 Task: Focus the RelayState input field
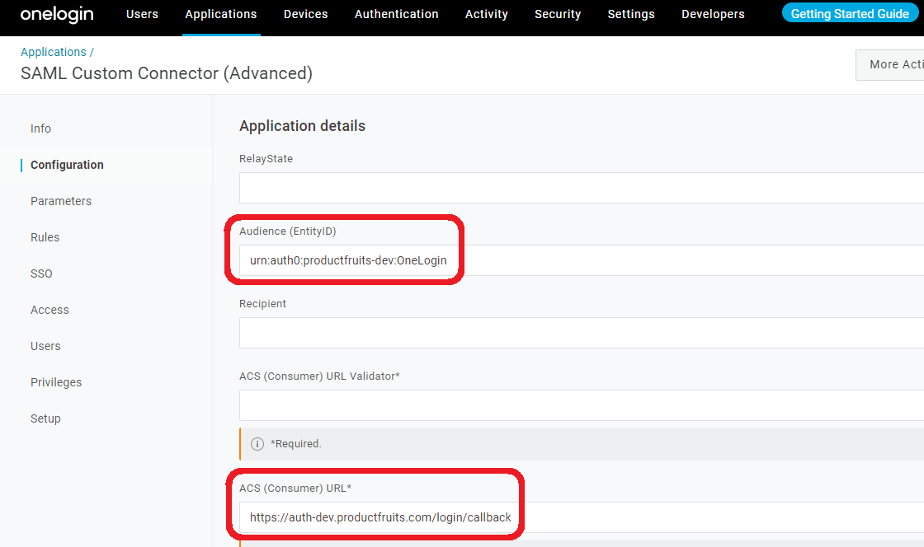[582, 188]
